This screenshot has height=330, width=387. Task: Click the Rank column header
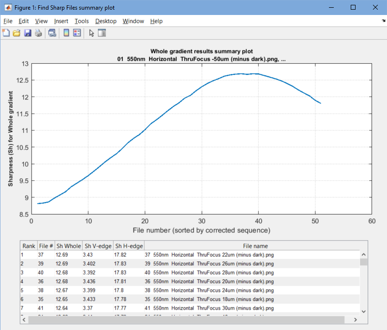tap(29, 246)
